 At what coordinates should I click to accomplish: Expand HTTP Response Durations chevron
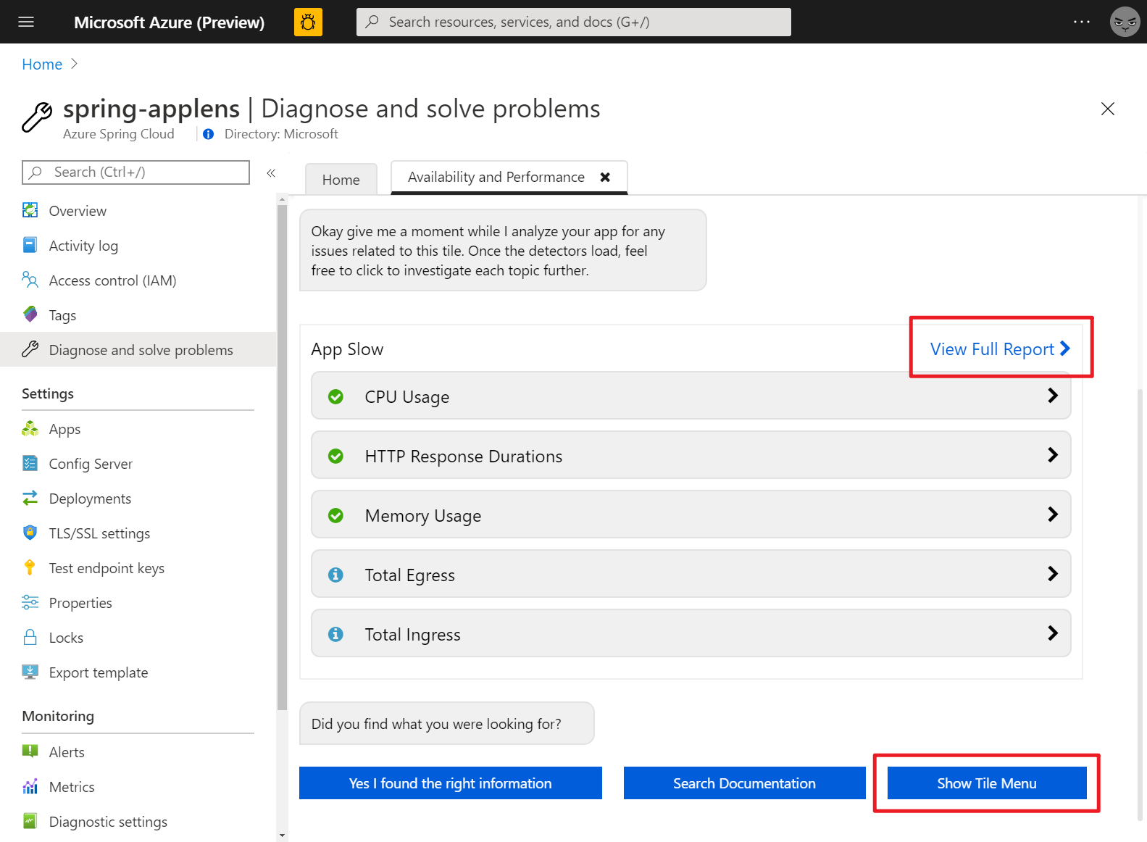(1053, 455)
